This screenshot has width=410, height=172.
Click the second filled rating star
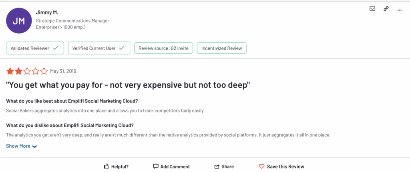(18, 71)
